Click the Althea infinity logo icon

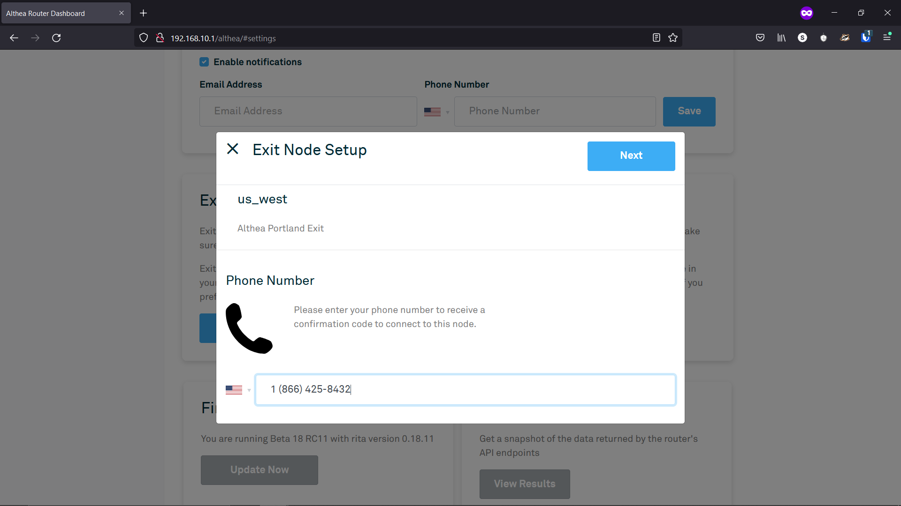tap(807, 12)
